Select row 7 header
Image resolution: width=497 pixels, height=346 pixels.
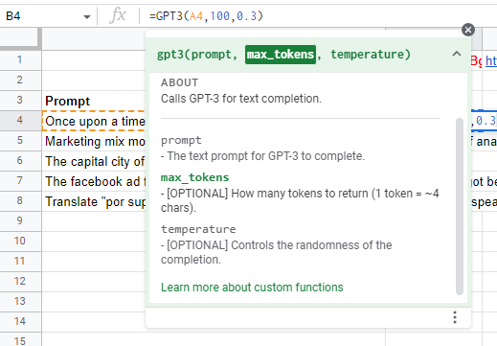[20, 181]
